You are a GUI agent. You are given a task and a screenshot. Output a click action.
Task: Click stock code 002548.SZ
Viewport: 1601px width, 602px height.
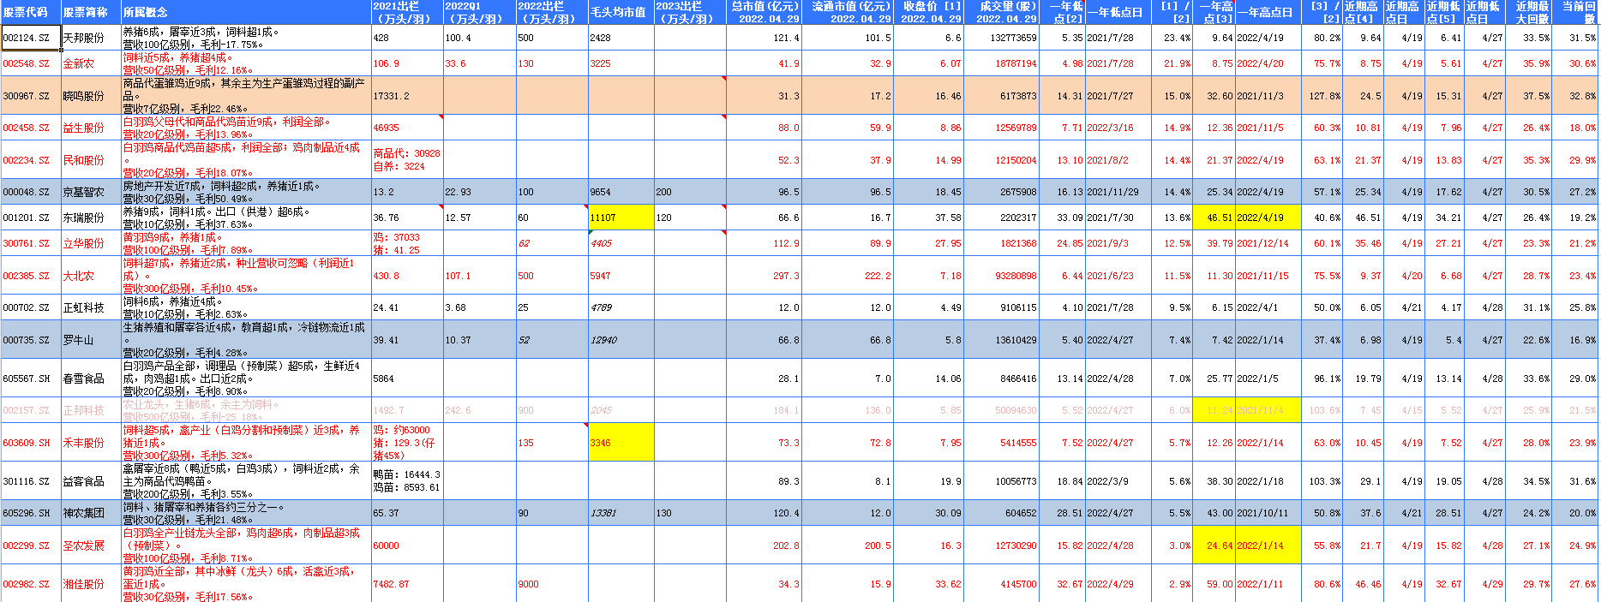pyautogui.click(x=31, y=63)
